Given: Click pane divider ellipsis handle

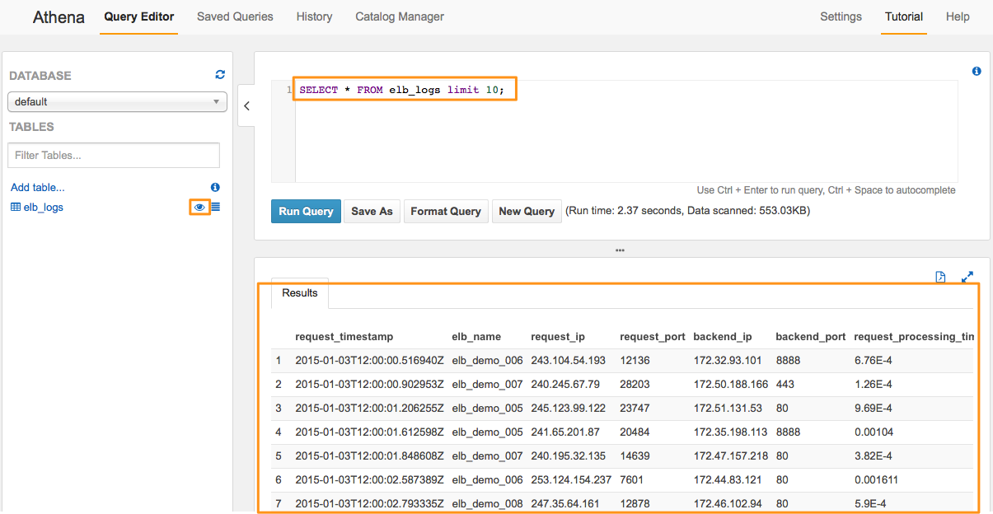Looking at the screenshot, I should [x=621, y=250].
